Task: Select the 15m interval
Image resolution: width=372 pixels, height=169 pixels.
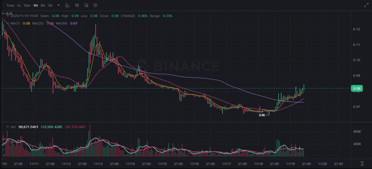Action: [x=27, y=6]
